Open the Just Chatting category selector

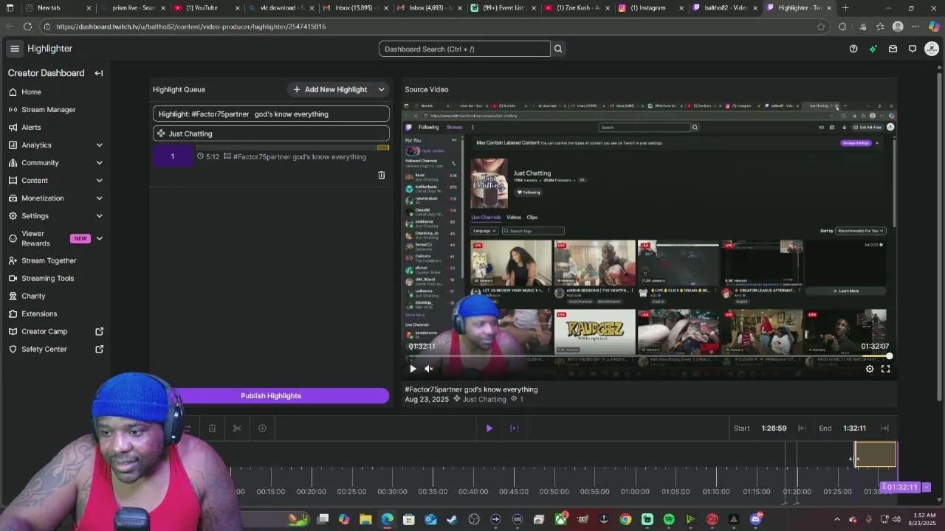point(271,133)
